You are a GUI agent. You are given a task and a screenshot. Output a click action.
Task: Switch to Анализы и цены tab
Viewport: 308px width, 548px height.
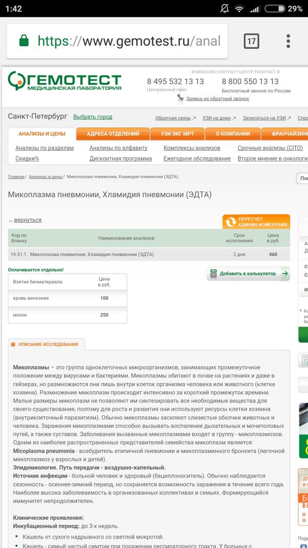click(42, 134)
